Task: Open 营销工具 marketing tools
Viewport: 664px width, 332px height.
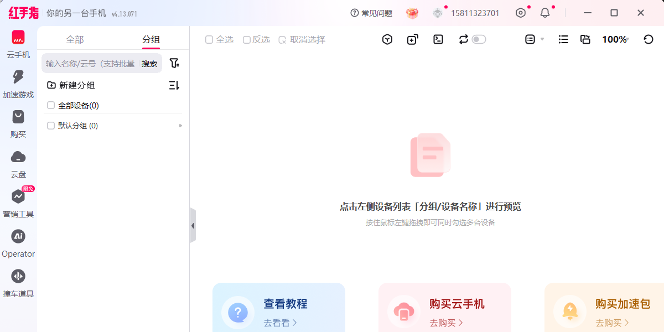Action: point(18,204)
